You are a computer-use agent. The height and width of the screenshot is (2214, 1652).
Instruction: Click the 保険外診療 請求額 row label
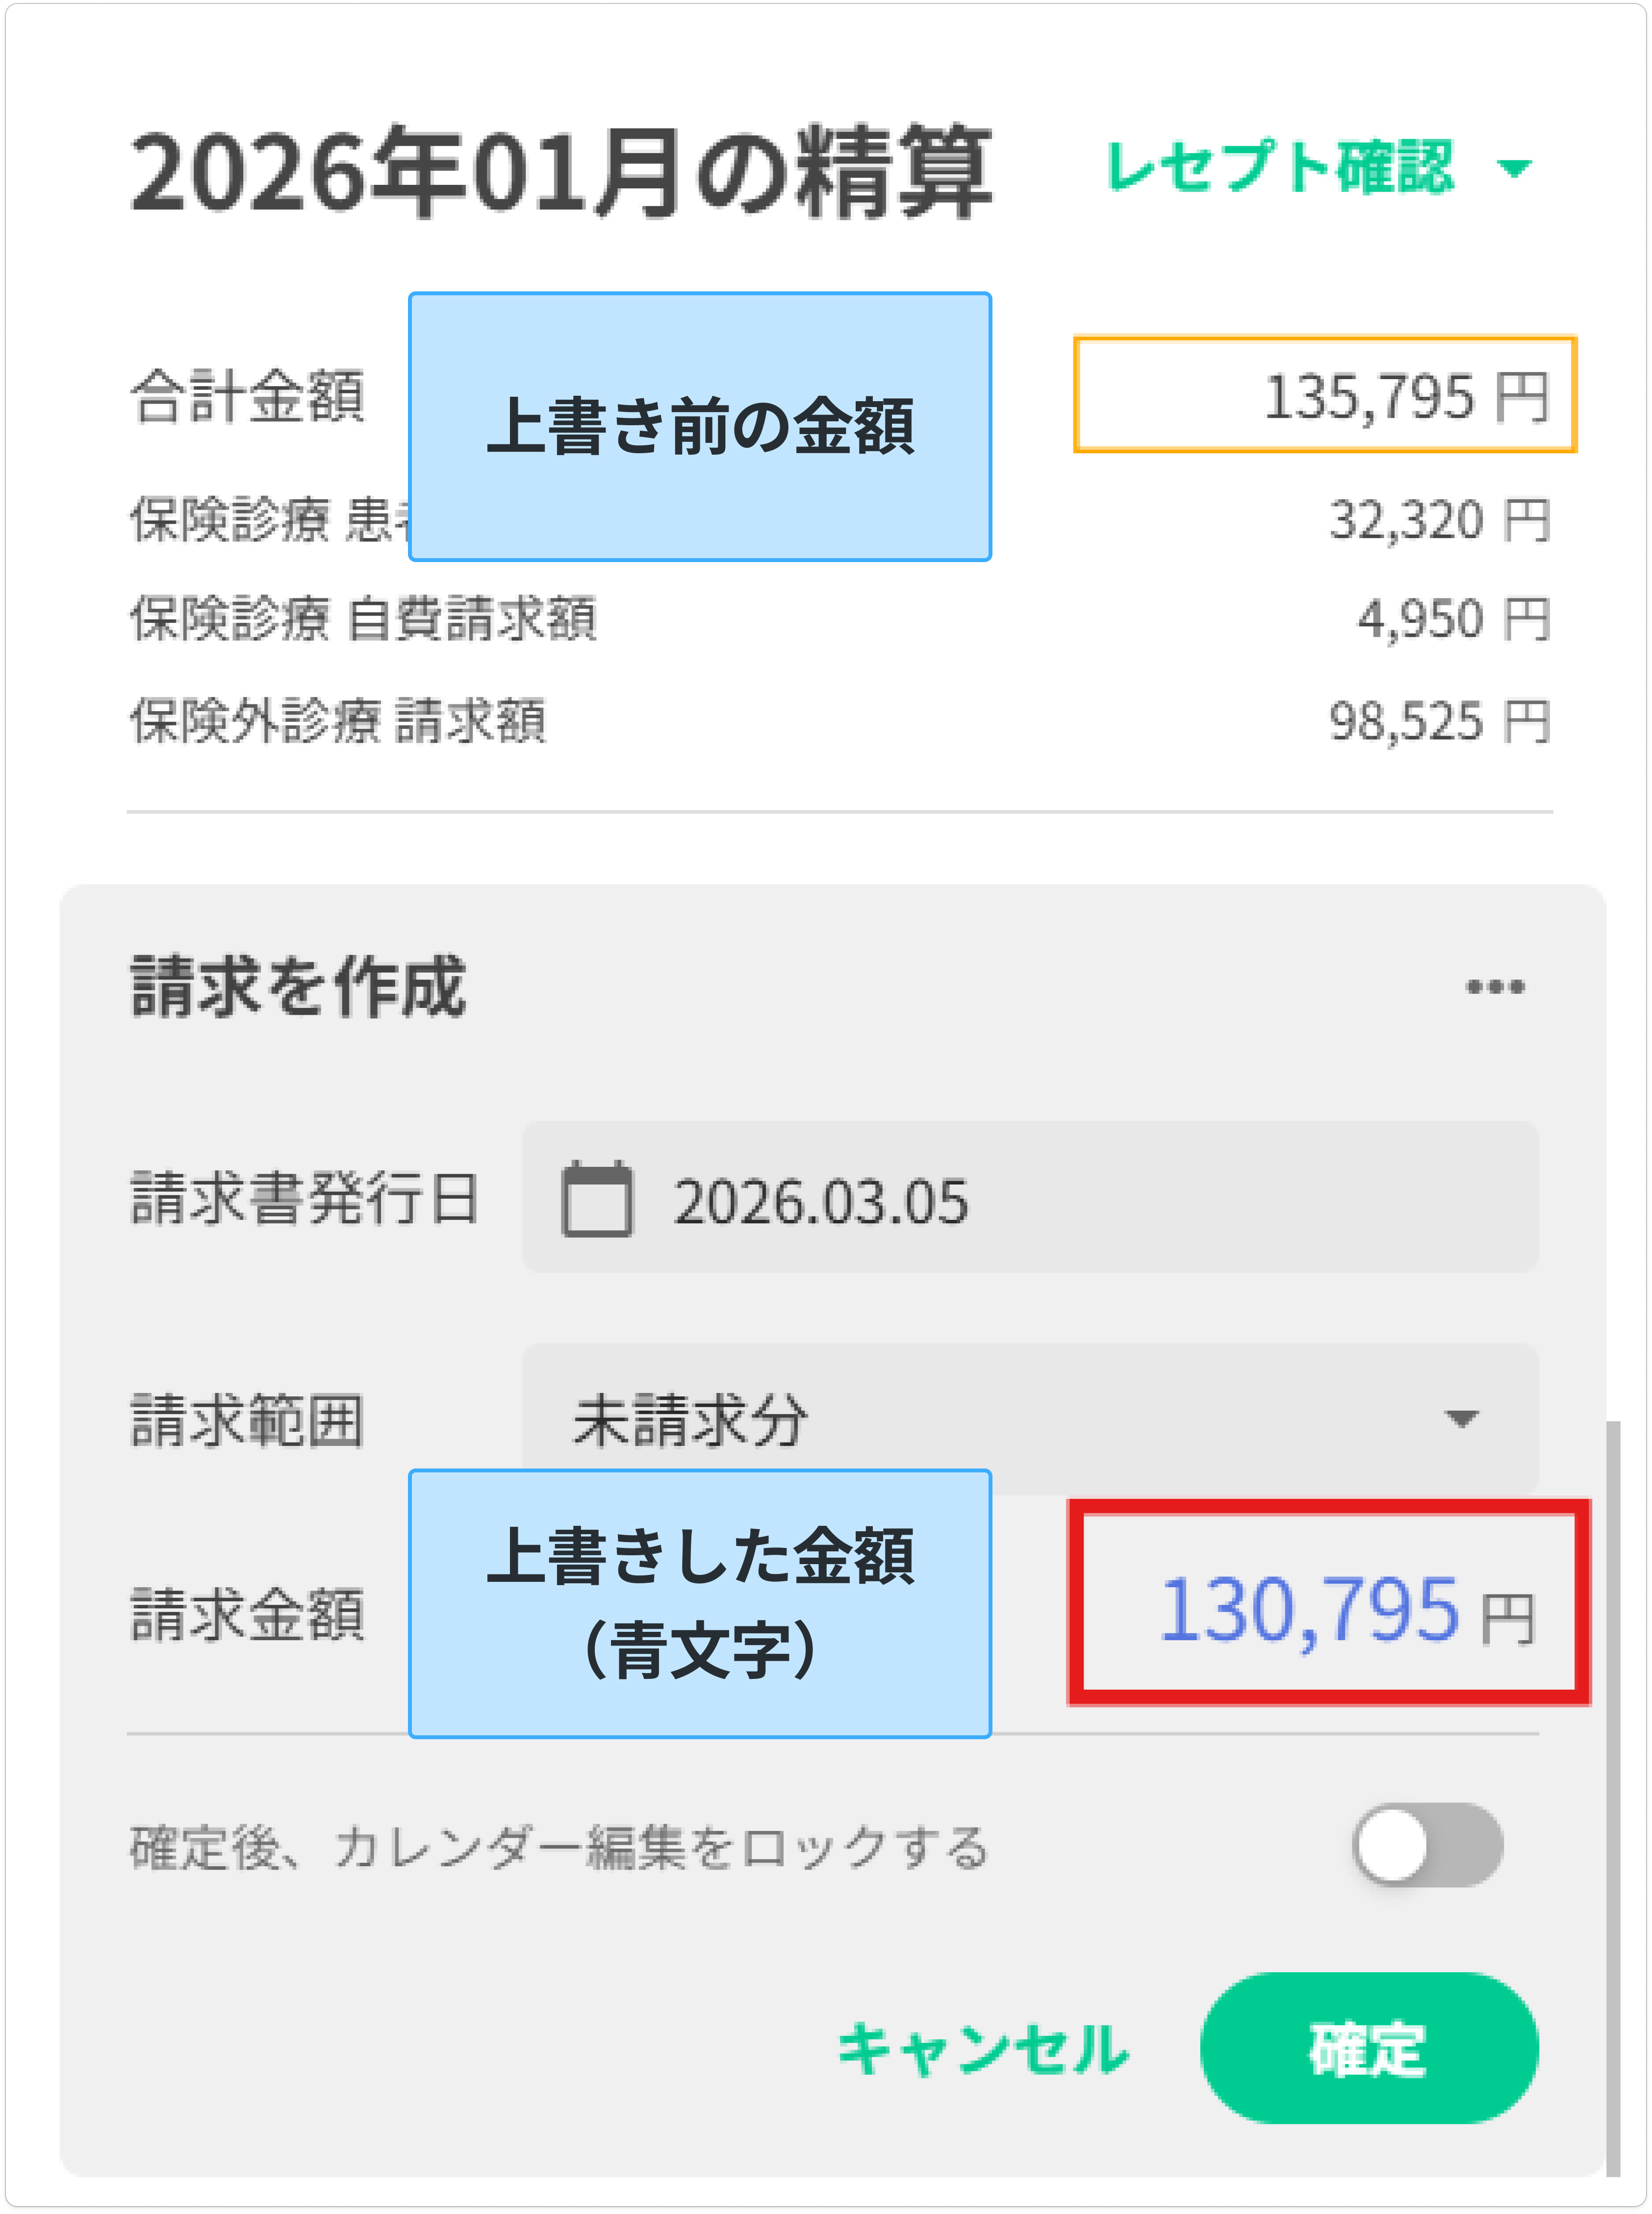338,721
